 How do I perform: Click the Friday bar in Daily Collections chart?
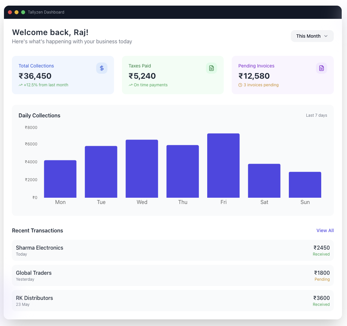[x=223, y=165]
